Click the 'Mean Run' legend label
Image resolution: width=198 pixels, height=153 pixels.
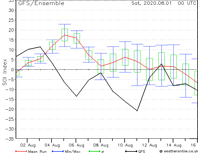click(37, 151)
